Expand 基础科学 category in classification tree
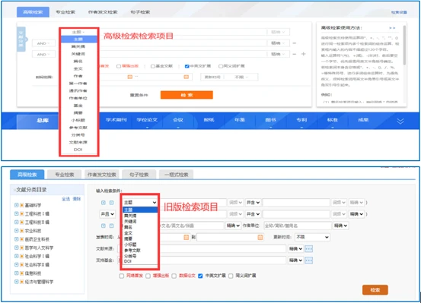 pos(17,205)
